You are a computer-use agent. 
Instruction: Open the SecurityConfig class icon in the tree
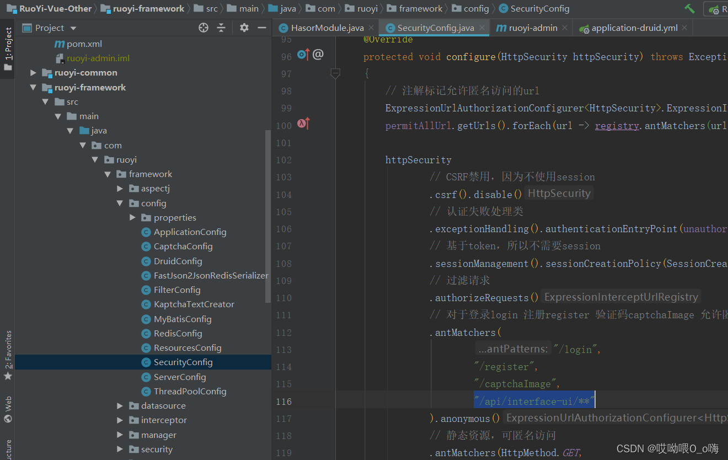pyautogui.click(x=147, y=362)
